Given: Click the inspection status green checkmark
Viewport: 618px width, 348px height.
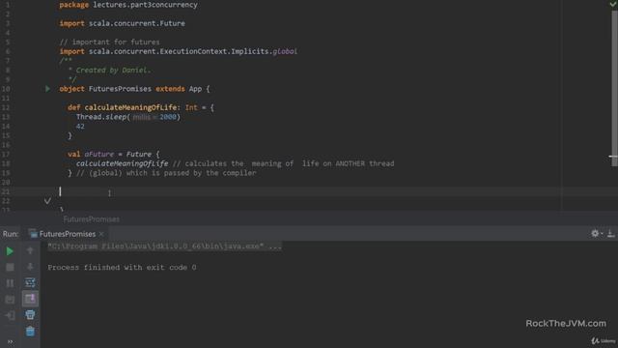Looking at the screenshot, I should click(x=613, y=4).
